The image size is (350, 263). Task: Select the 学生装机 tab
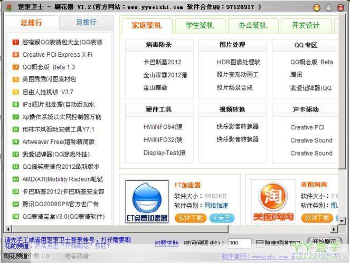click(200, 25)
